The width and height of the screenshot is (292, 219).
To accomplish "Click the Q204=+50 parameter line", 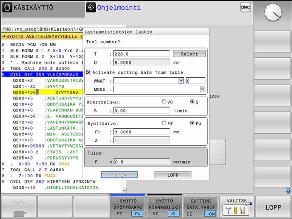I will 48,116.
